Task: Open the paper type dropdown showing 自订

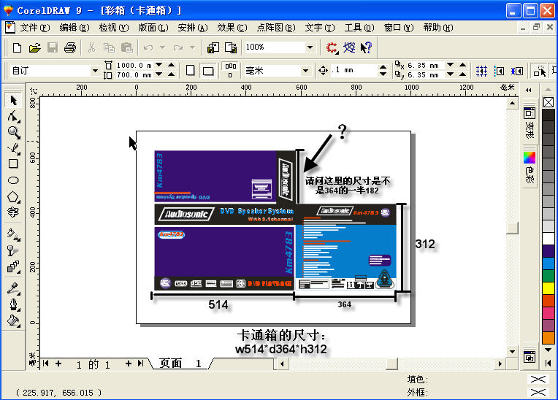Action: point(95,71)
